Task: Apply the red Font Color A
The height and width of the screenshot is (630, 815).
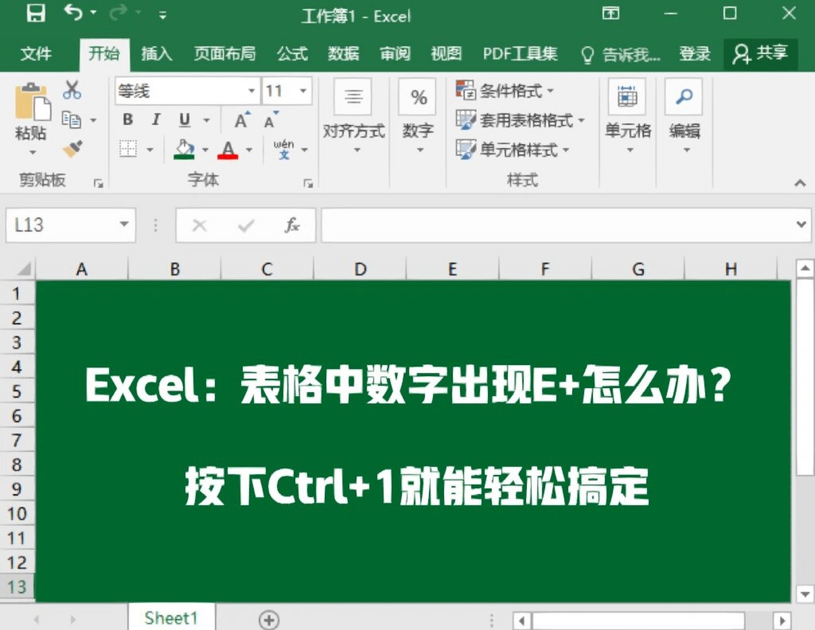Action: 228,149
